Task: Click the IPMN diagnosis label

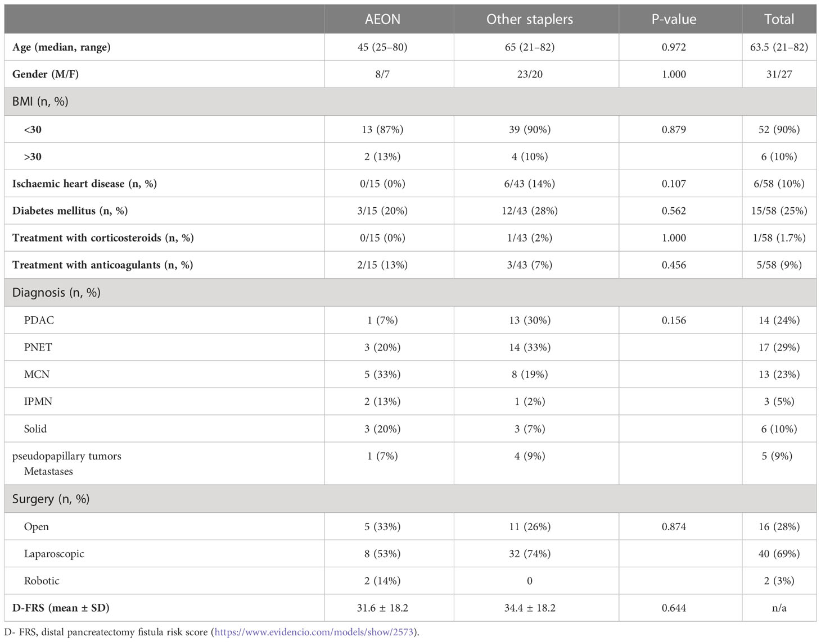Action: pos(38,402)
